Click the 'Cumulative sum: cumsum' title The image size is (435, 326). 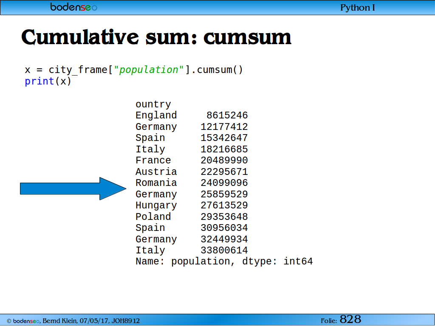[x=156, y=37]
